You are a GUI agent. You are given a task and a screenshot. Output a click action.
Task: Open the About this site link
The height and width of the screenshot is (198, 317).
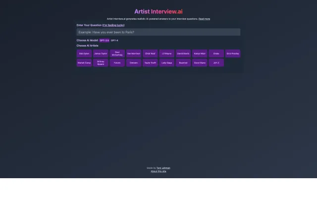coord(158,171)
